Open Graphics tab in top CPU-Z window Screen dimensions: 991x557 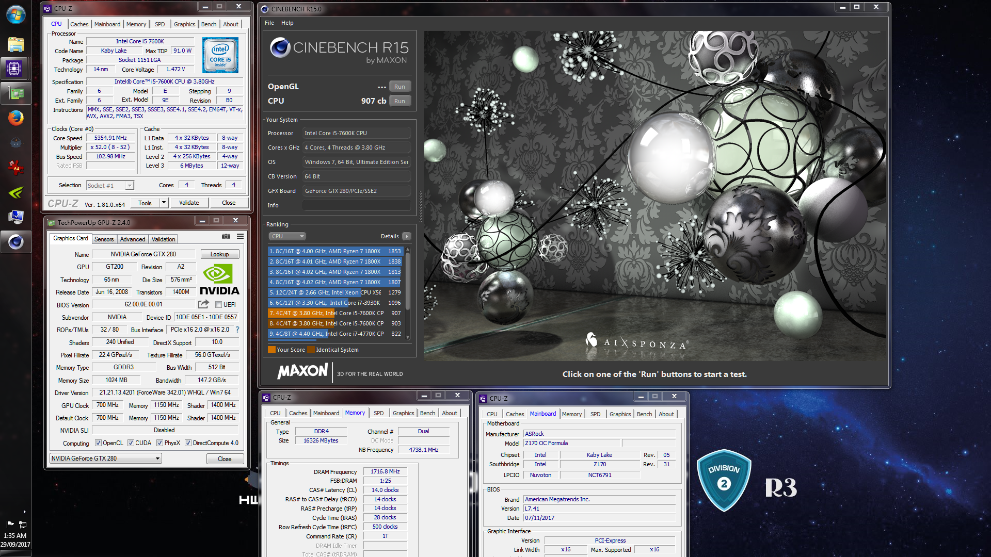[x=184, y=24]
